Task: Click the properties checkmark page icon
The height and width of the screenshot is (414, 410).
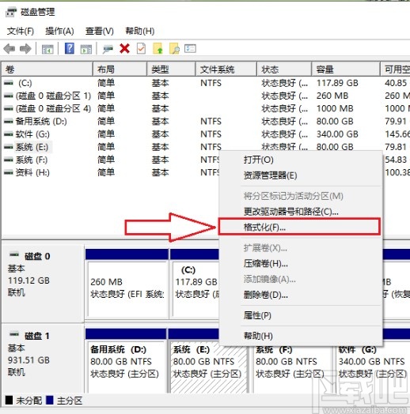Action: tap(141, 48)
